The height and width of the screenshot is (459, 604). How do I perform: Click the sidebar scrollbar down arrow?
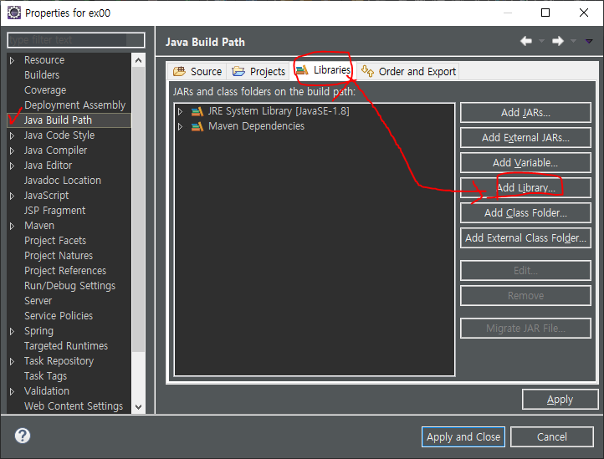point(139,406)
